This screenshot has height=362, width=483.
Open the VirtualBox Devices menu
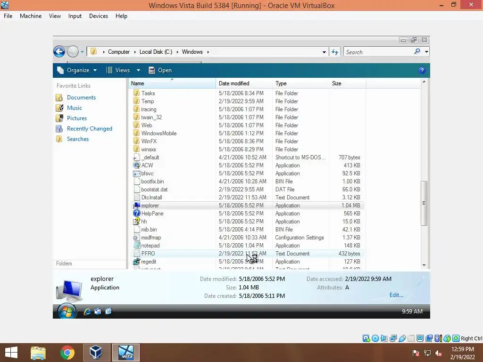tap(99, 16)
